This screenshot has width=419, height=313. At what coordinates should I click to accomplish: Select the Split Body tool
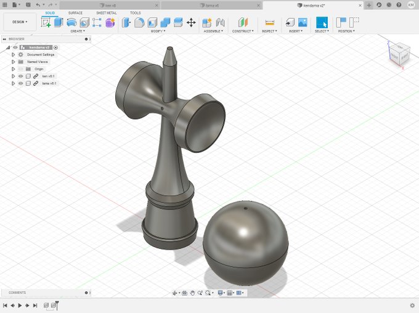pos(178,22)
